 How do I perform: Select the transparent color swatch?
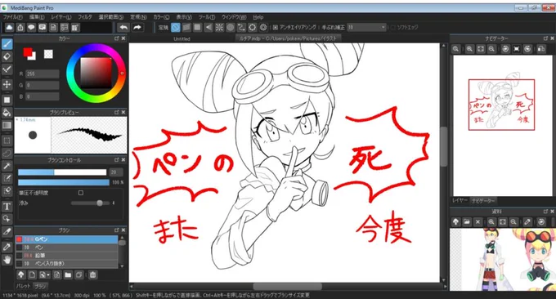coord(48,54)
